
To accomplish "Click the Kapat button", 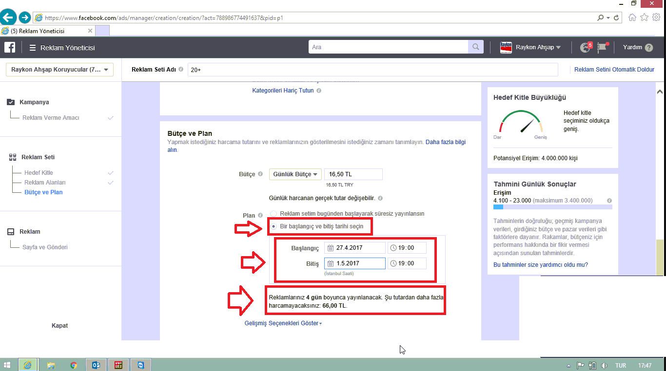I will [59, 326].
